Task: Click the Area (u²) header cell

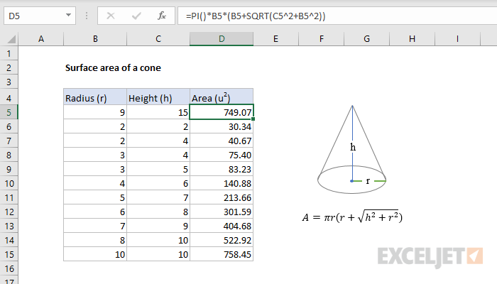Action: click(222, 98)
